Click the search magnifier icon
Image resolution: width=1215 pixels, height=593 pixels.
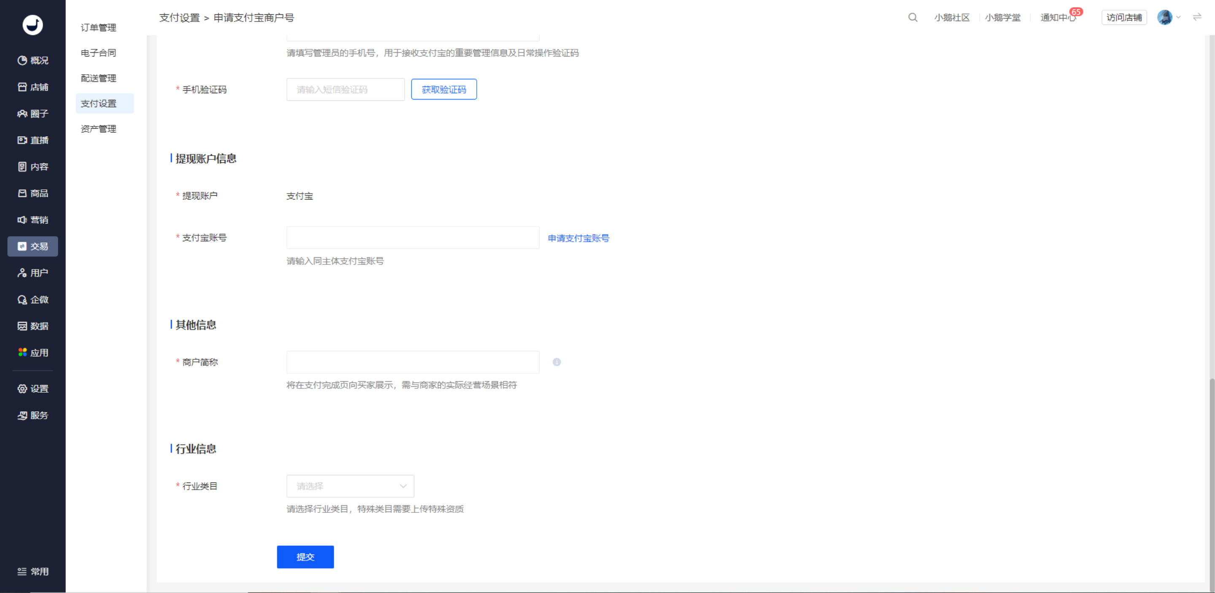(913, 17)
